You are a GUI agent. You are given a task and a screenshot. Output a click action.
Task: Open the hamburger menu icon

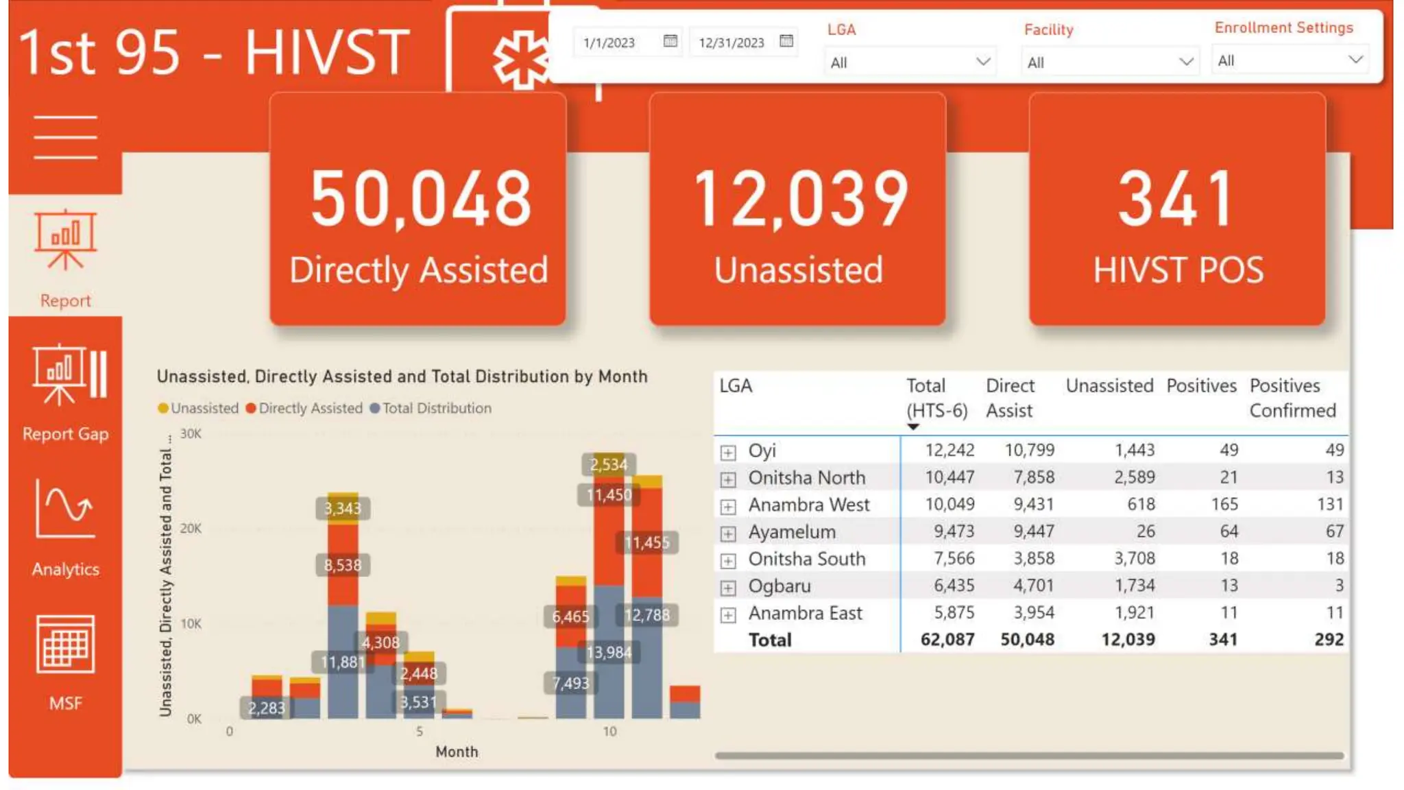point(65,137)
